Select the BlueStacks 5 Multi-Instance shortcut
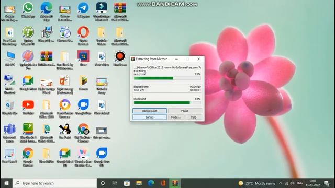 [x=28, y=133]
